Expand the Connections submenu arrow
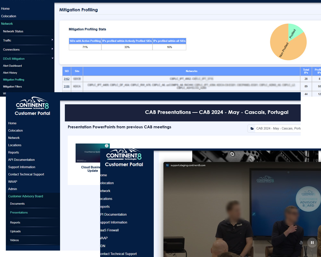Image resolution: width=321 pixels, height=257 pixels. pyautogui.click(x=52, y=49)
